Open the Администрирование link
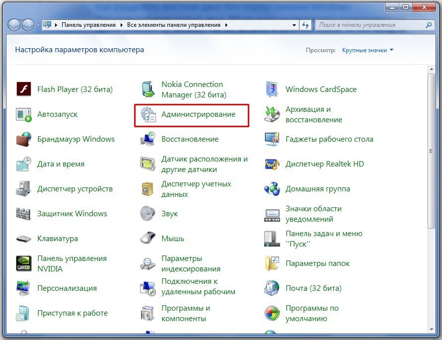Screen dimensions: 442x340 [198, 114]
